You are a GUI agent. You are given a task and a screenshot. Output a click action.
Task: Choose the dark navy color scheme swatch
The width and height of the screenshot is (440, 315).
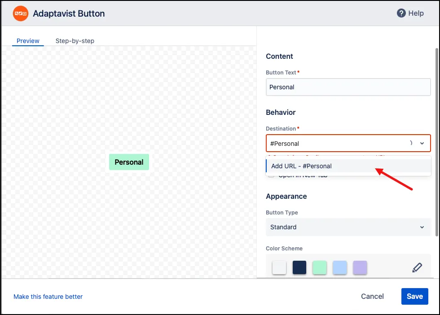point(299,267)
